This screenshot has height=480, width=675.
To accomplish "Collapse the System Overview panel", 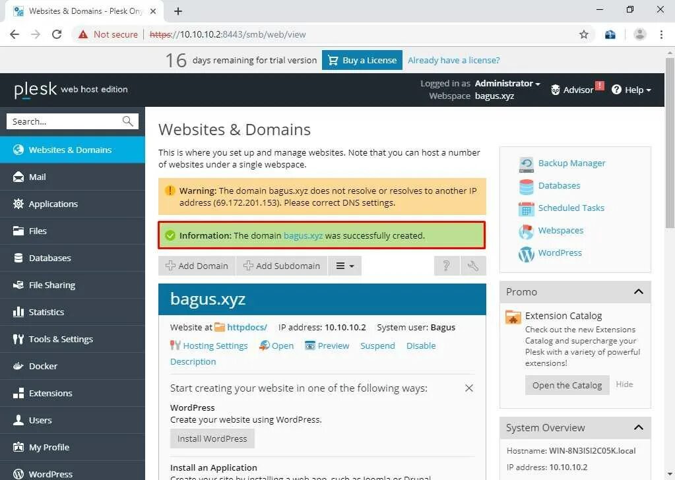I will (639, 427).
